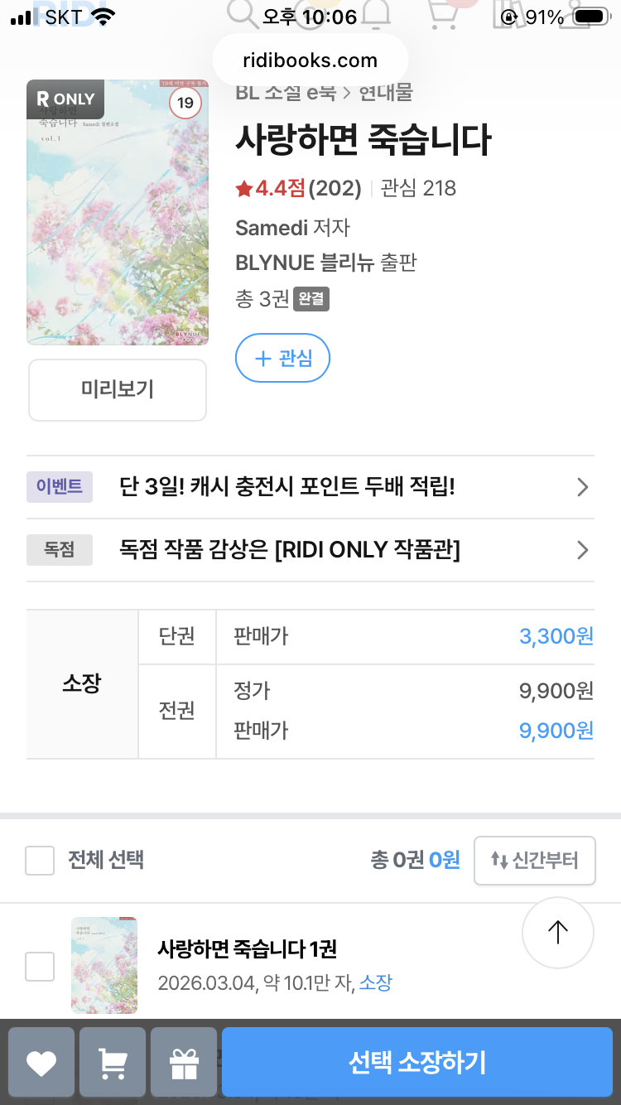This screenshot has height=1105, width=621.
Task: Open the notification bell icon
Action: pyautogui.click(x=377, y=15)
